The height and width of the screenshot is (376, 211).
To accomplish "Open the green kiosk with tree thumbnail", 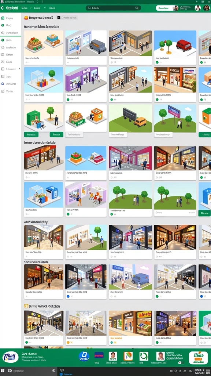I will [x=44, y=117].
